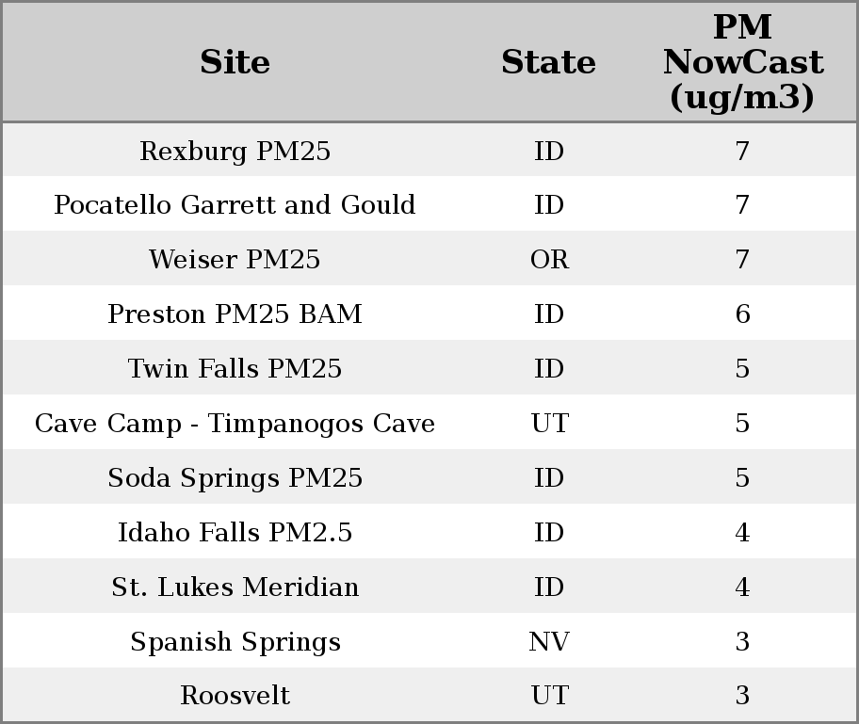Image resolution: width=859 pixels, height=724 pixels.
Task: Select the Weiser PM25 site cell
Action: 235,260
